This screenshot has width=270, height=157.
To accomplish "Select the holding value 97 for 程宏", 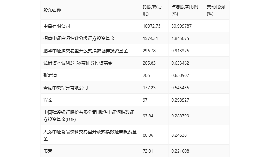I will coord(145,100).
